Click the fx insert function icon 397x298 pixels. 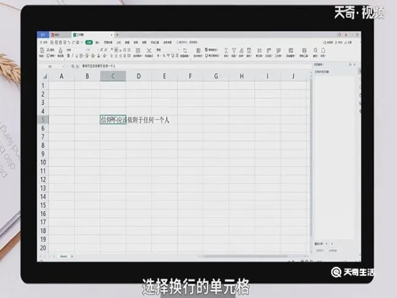[x=78, y=66]
